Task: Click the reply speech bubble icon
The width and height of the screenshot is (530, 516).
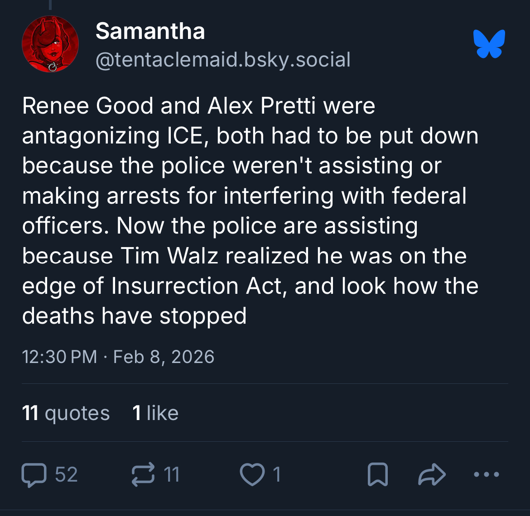Action: tap(34, 474)
